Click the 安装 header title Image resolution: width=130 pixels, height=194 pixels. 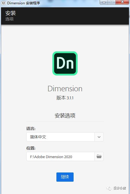pos(11,13)
